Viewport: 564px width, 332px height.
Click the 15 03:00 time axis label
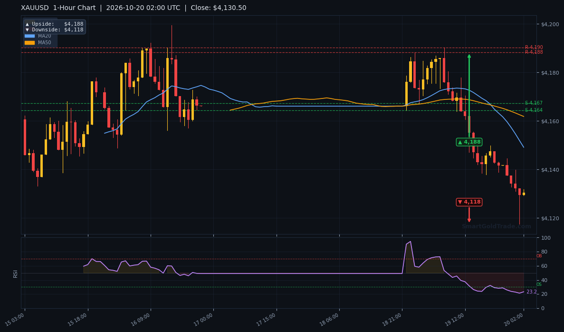point(15,320)
